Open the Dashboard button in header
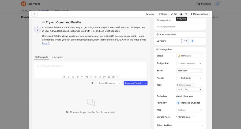241x129 pixels. click(205, 4)
